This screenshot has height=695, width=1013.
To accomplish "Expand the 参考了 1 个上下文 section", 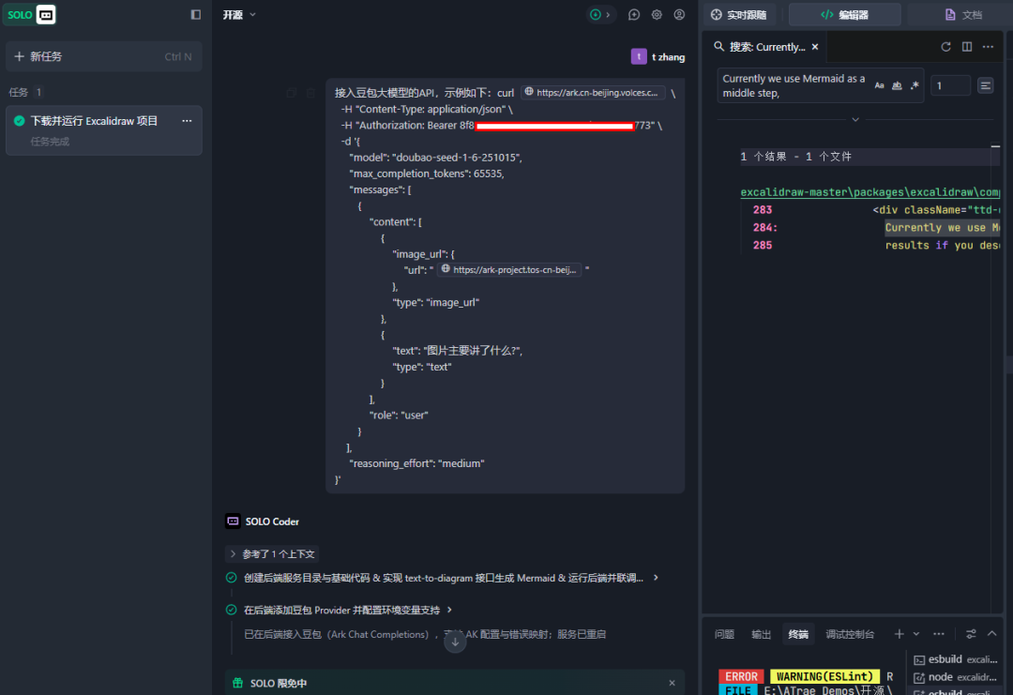I will [x=272, y=554].
